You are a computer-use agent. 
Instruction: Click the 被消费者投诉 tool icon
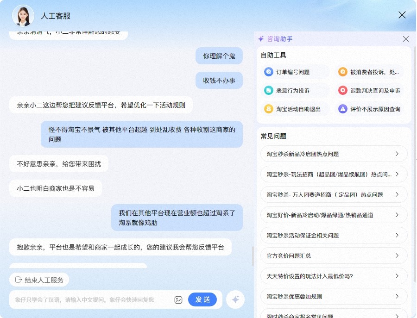pos(342,72)
